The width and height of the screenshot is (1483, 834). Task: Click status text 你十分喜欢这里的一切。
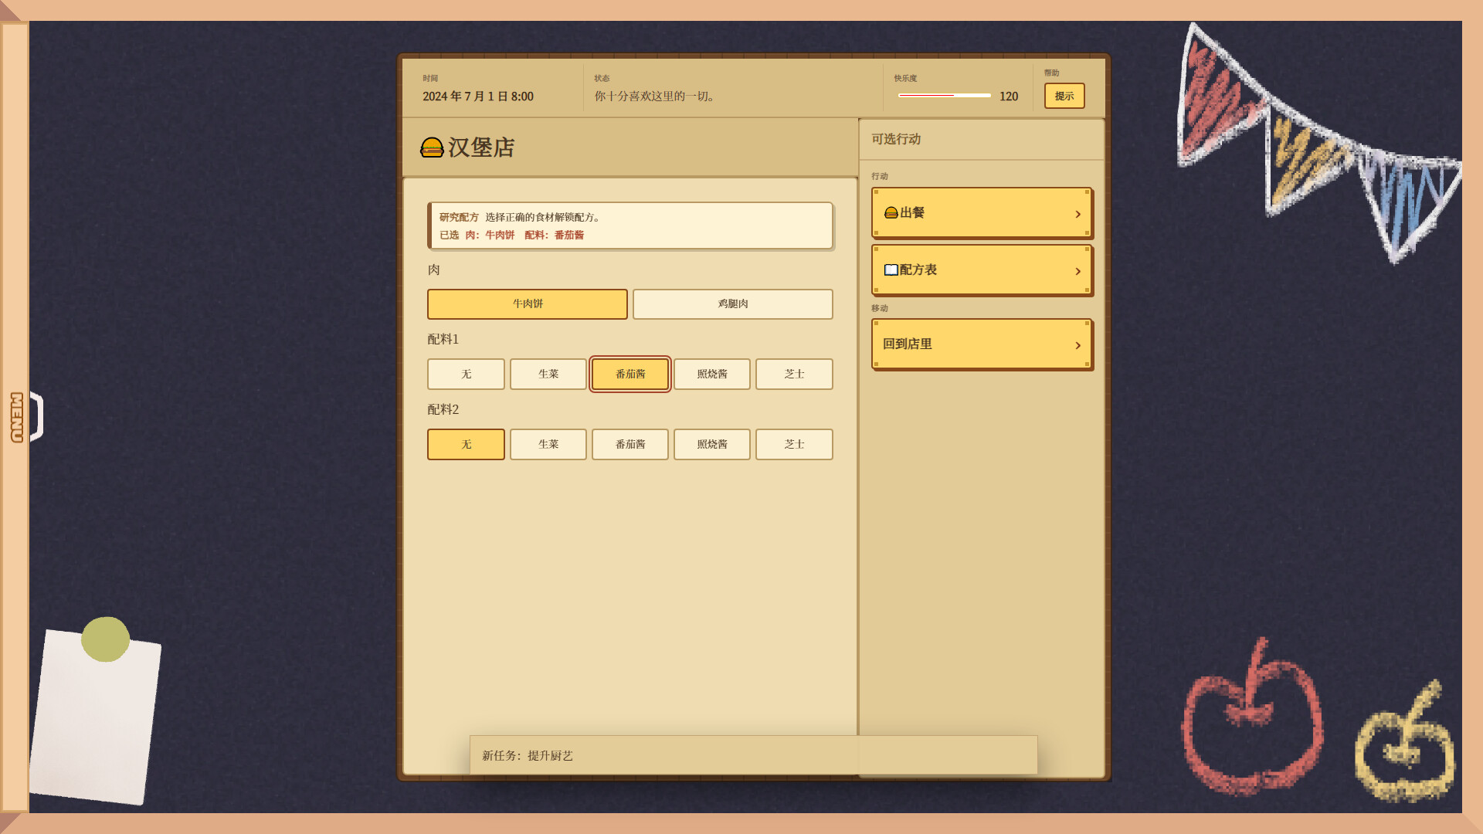tap(656, 97)
